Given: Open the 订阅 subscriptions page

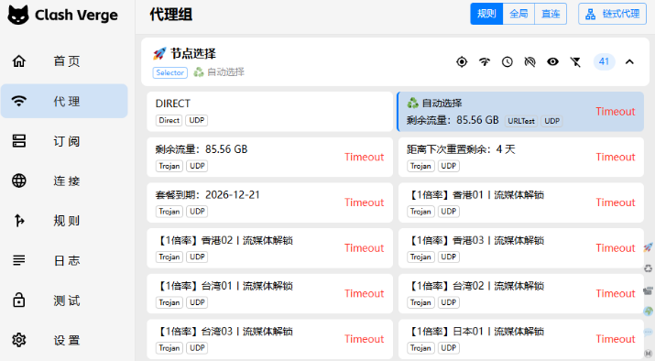Looking at the screenshot, I should click(x=64, y=141).
